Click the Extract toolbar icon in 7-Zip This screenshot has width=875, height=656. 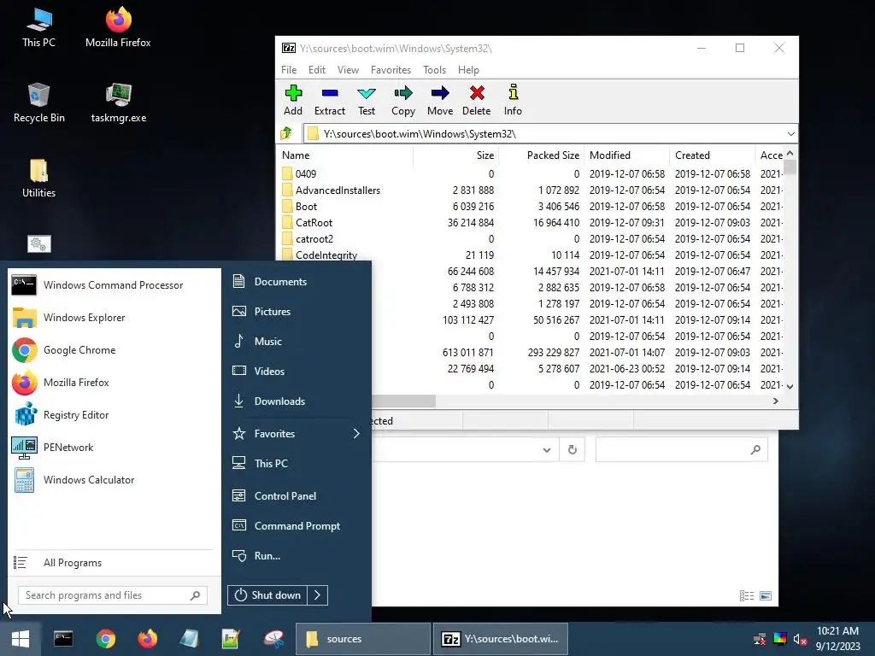point(330,100)
